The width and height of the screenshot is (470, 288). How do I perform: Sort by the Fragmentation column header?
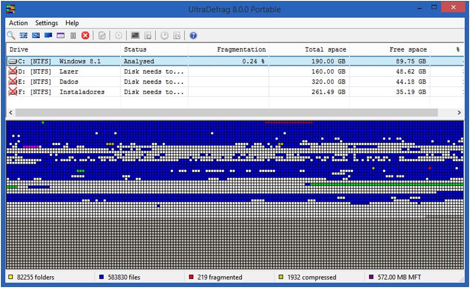(229, 49)
